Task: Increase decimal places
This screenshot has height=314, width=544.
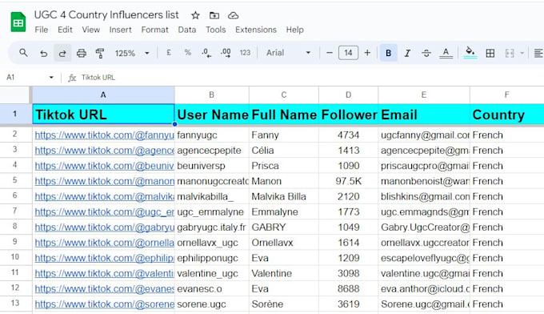Action: point(226,53)
